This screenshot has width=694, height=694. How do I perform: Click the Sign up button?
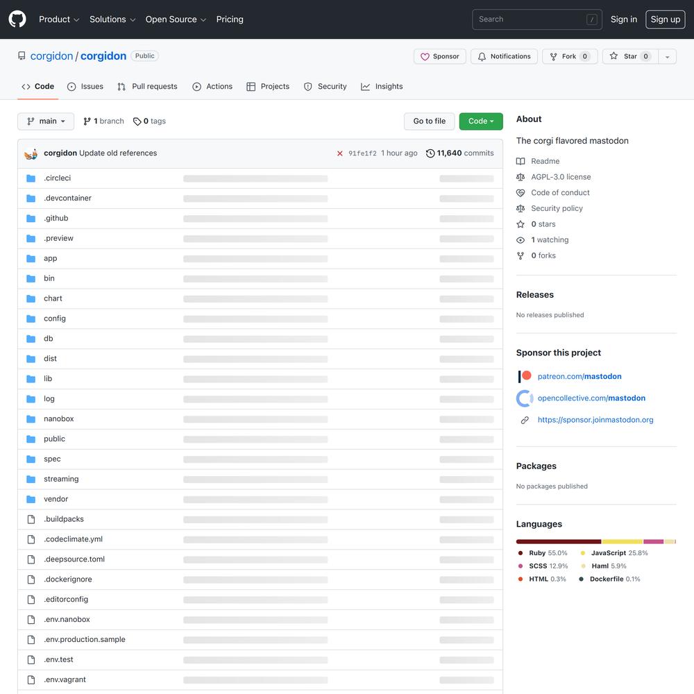pos(666,19)
